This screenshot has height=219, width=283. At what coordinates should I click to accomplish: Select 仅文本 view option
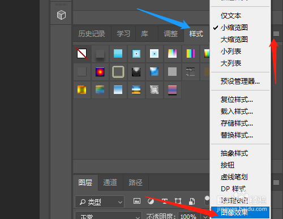pyautogui.click(x=240, y=16)
